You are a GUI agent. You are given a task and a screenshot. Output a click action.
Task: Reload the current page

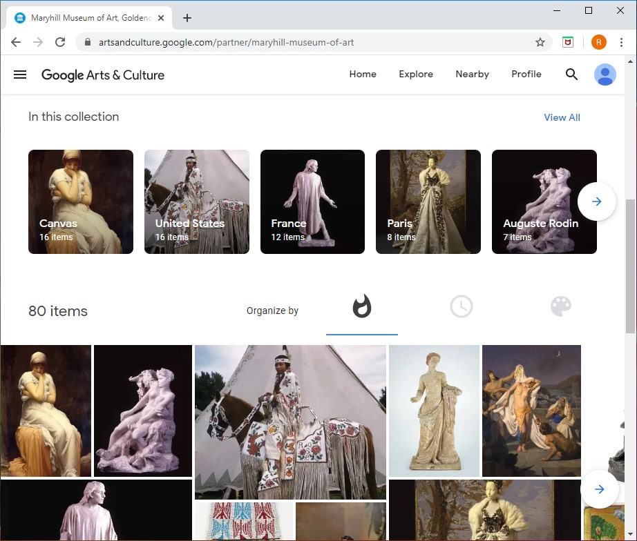pos(60,42)
